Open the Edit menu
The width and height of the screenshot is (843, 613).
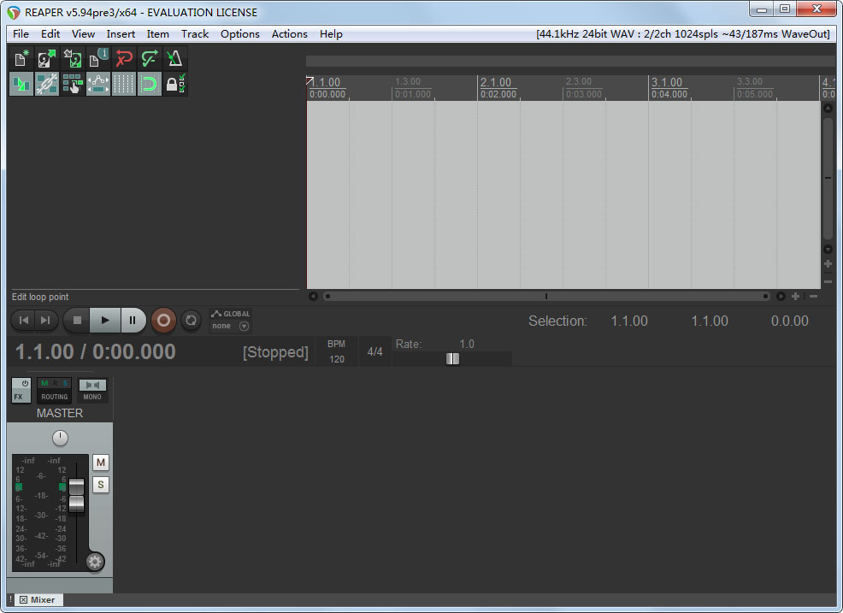click(50, 34)
